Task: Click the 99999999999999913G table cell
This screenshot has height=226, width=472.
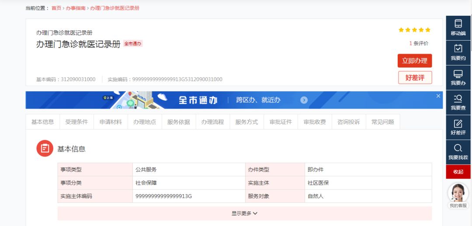Action: (x=189, y=196)
